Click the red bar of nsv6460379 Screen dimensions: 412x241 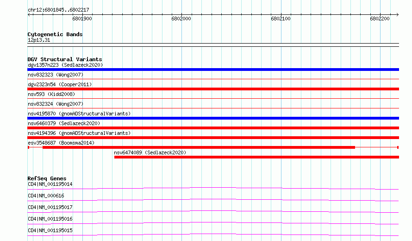(x=213, y=128)
